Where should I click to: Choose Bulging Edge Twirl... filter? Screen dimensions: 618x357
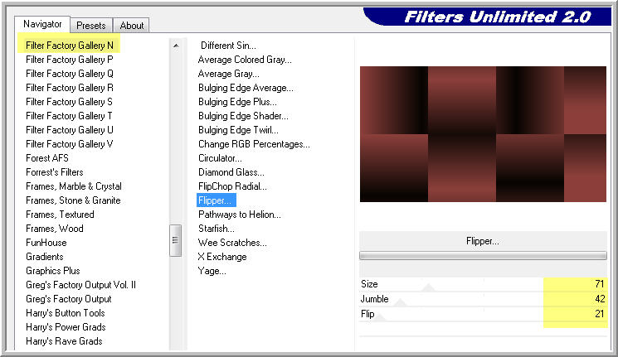point(238,130)
